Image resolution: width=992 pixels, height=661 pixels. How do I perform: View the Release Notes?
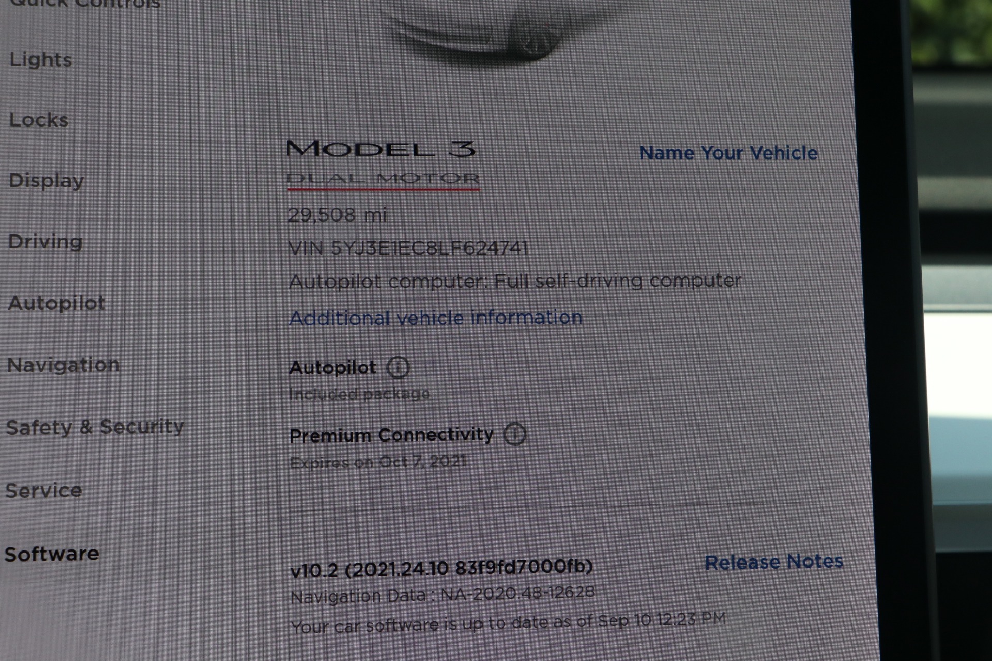[773, 562]
